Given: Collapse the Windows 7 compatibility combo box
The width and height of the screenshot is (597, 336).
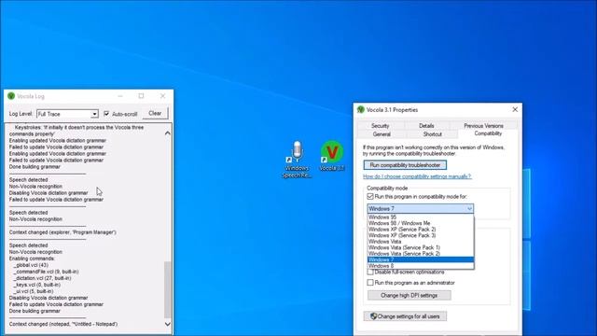Looking at the screenshot, I should [421, 209].
